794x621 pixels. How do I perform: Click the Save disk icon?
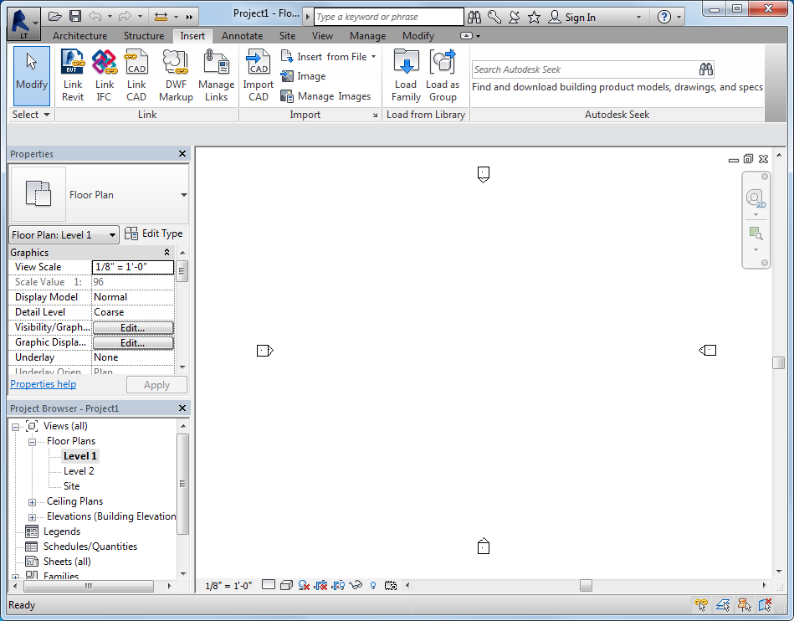click(x=75, y=17)
